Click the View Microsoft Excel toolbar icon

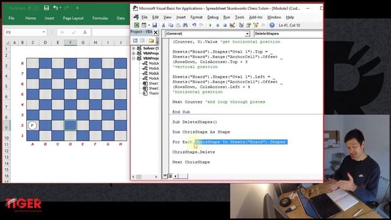pos(136,25)
